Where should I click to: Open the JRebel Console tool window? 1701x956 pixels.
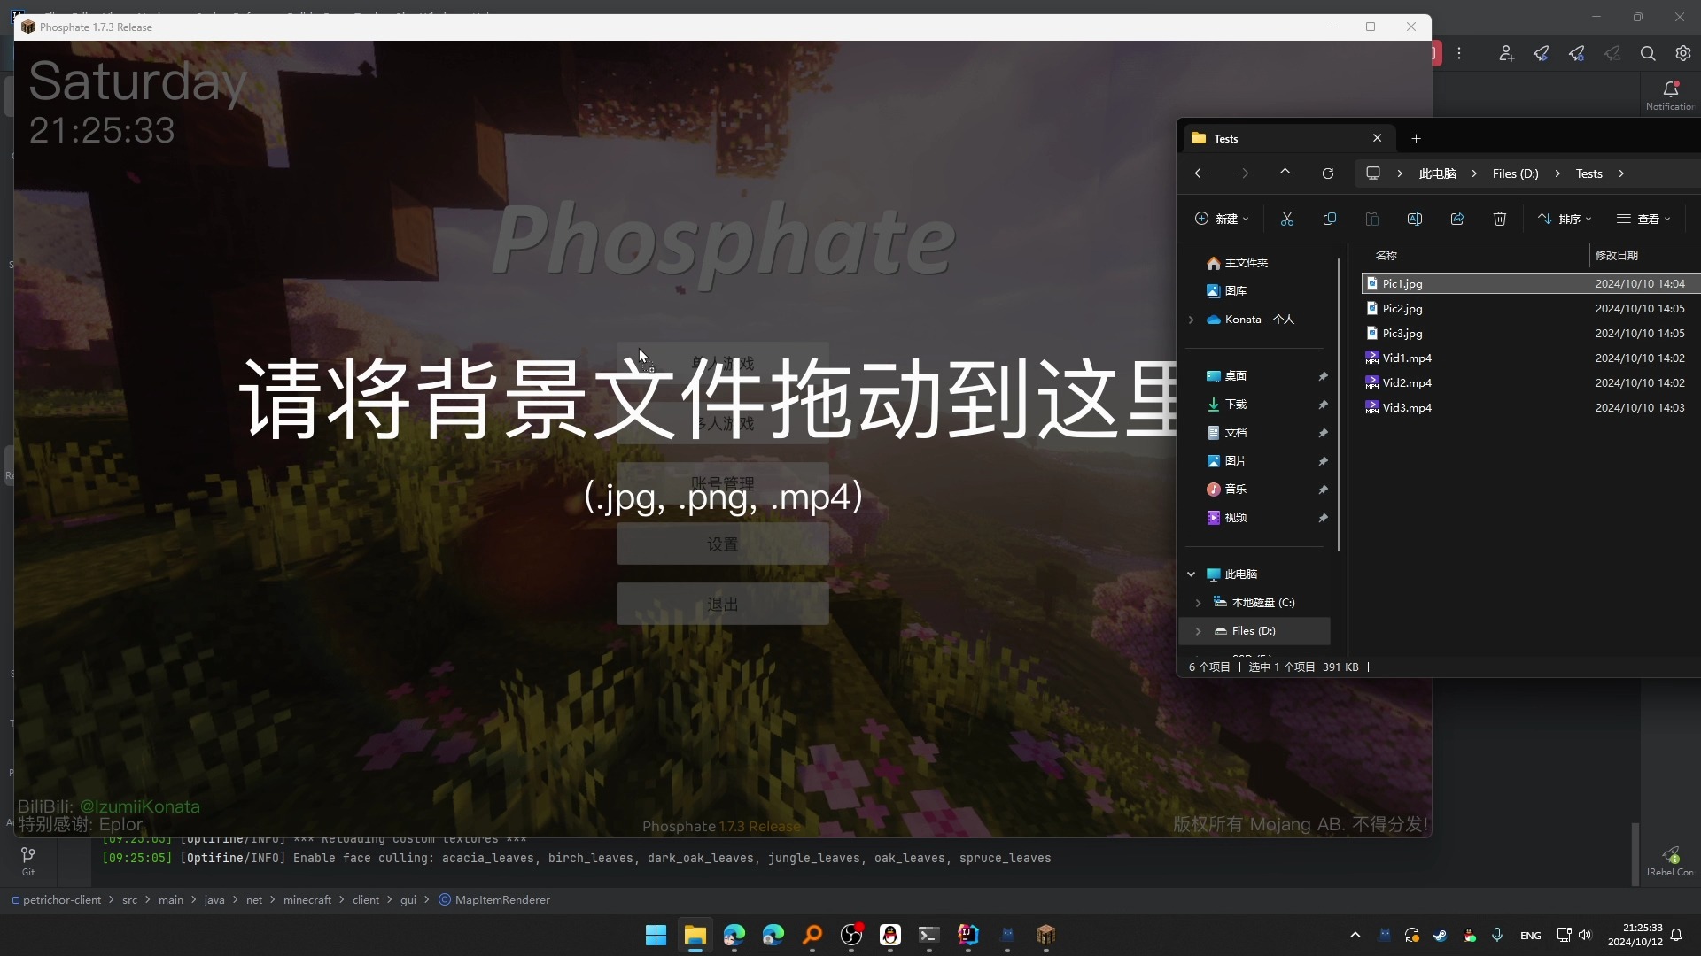(1671, 861)
